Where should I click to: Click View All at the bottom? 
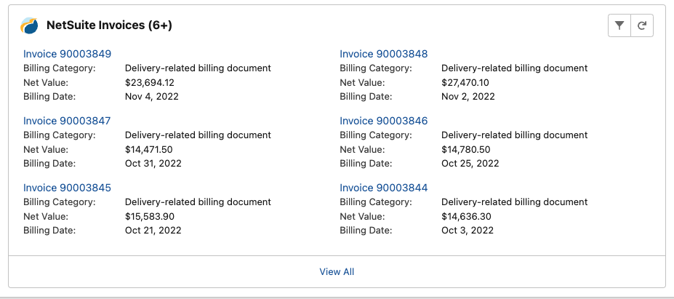pyautogui.click(x=337, y=272)
